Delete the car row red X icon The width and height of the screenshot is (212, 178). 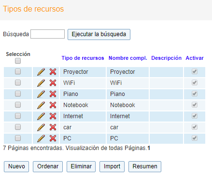pos(53,127)
